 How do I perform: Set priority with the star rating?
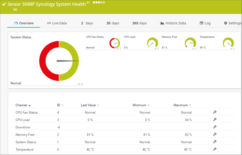[x=99, y=2]
